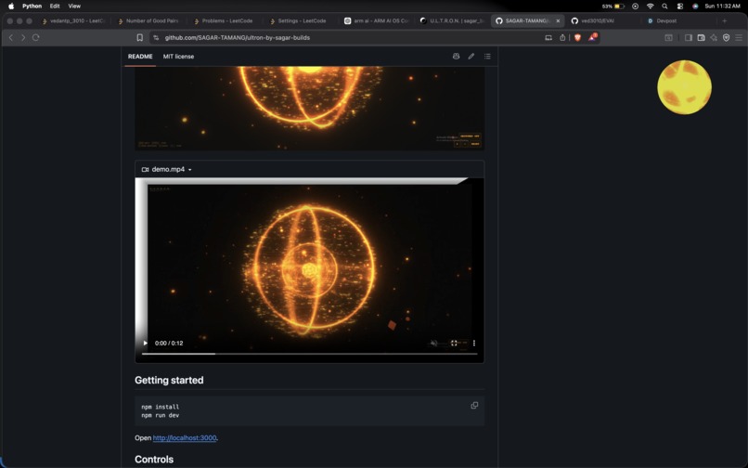Click the screen cast icon in address bar
Image resolution: width=748 pixels, height=468 pixels.
[548, 37]
